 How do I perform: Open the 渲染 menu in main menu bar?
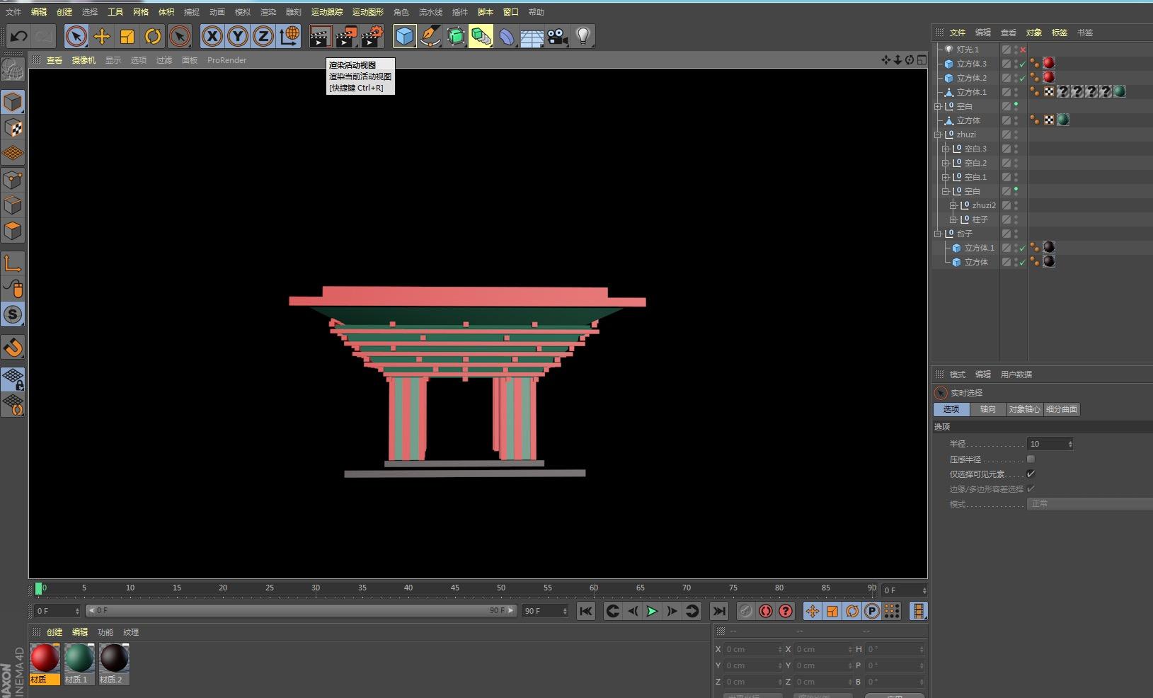pyautogui.click(x=268, y=12)
